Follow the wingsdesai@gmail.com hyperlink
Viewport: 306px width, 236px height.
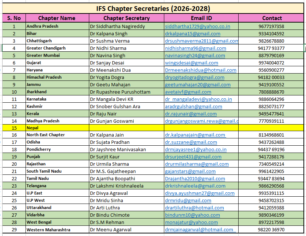click(191, 63)
